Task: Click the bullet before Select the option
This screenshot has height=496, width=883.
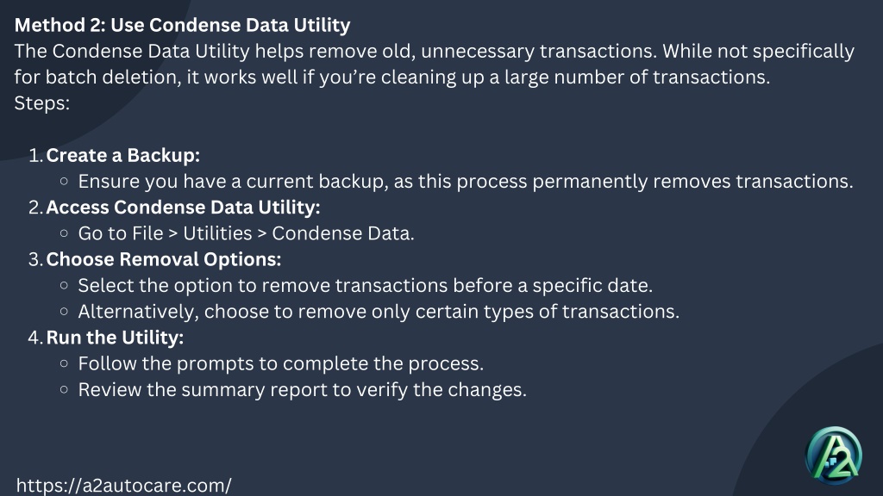Action: click(x=64, y=285)
